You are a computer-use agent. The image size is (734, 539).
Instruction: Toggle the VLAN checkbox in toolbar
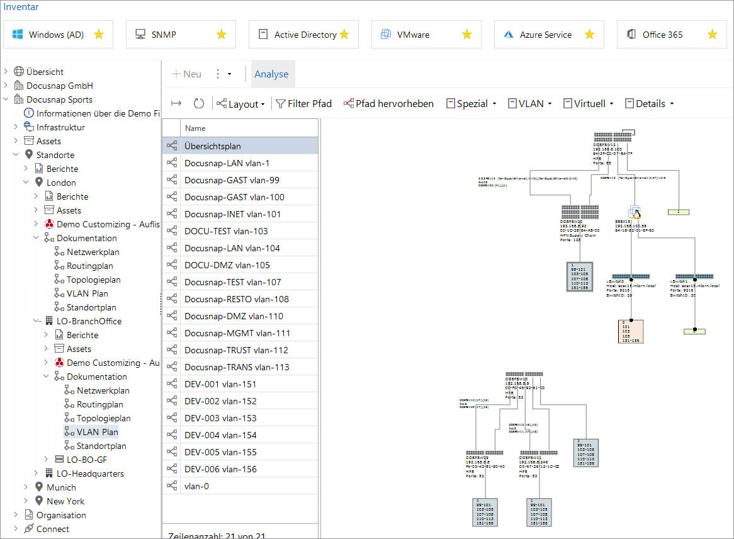512,103
